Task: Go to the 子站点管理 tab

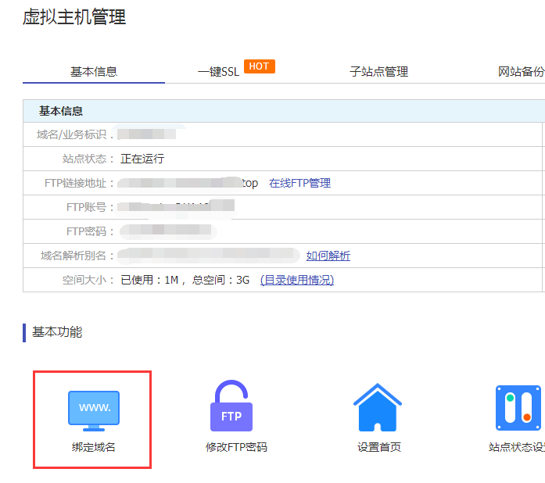Action: point(378,72)
